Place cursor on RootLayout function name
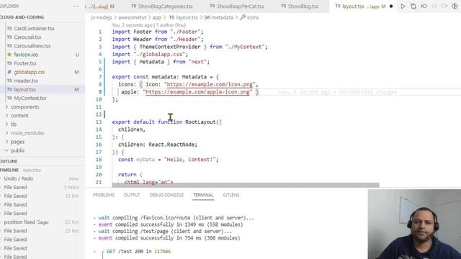Image resolution: width=461 pixels, height=259 pixels. [200, 122]
